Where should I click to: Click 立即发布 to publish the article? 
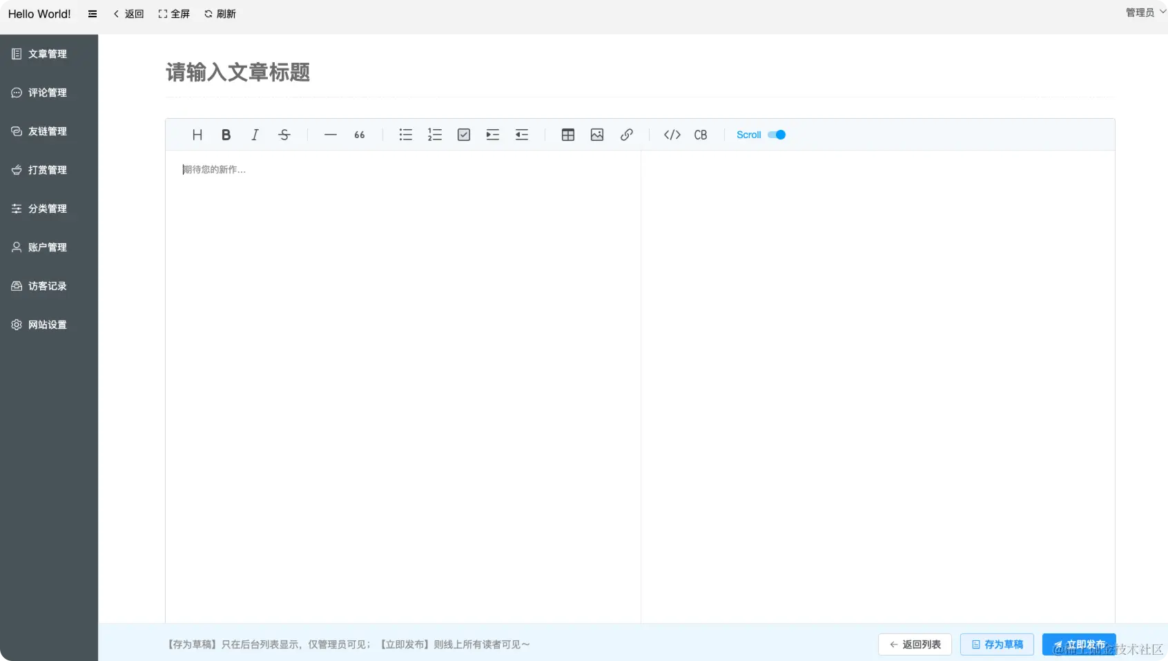point(1080,644)
